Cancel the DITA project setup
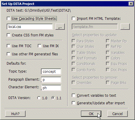This screenshot has height=120, width=135. (x=118, y=114)
